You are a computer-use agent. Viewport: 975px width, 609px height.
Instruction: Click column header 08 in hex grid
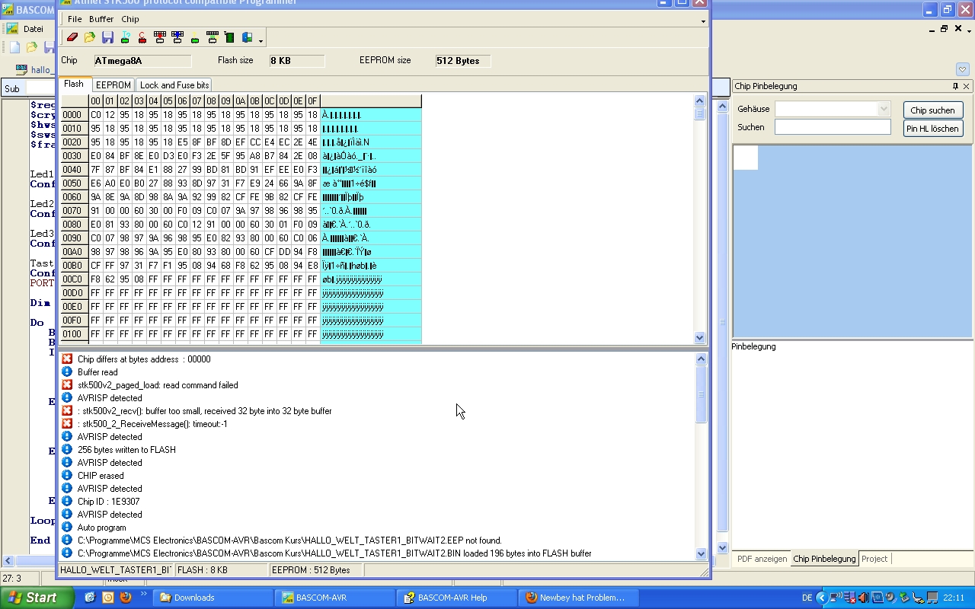(211, 101)
